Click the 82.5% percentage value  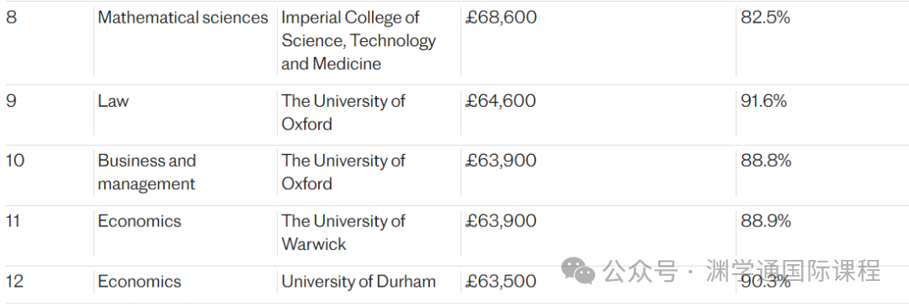(765, 18)
